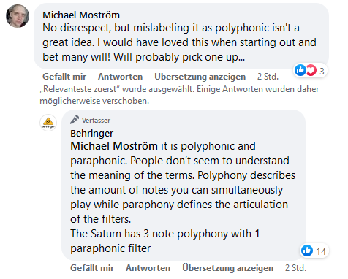Reply to Behringer's comment via Antworten

(x=148, y=268)
